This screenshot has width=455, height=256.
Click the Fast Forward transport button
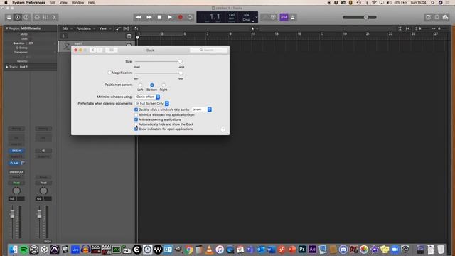pyautogui.click(x=149, y=17)
